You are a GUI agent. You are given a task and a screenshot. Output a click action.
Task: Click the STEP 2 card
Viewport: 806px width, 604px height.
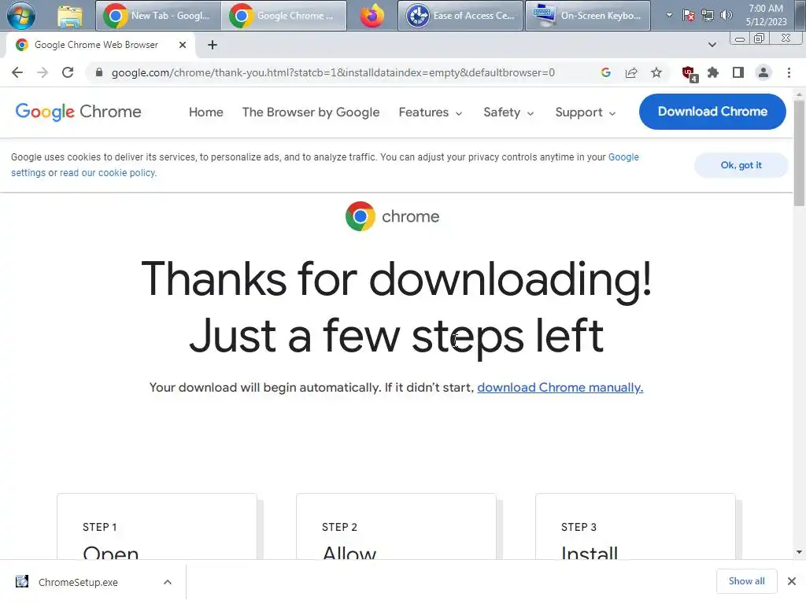pos(396,526)
